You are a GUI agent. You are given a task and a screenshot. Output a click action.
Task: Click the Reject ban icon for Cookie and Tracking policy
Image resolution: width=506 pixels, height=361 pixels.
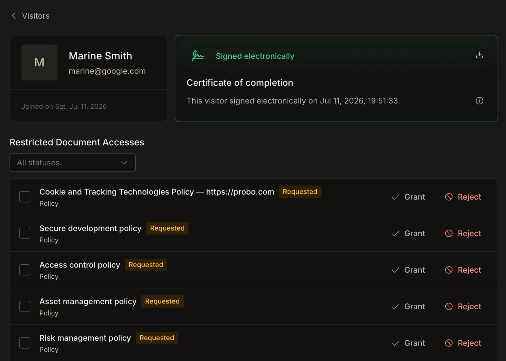[449, 197]
